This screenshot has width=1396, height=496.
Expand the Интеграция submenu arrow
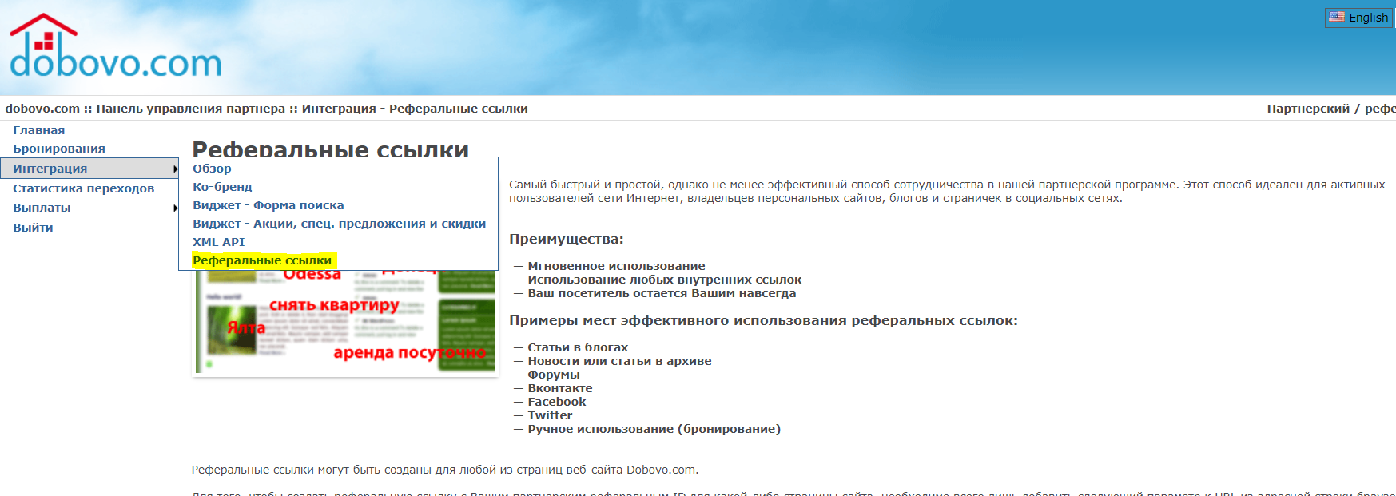point(175,169)
